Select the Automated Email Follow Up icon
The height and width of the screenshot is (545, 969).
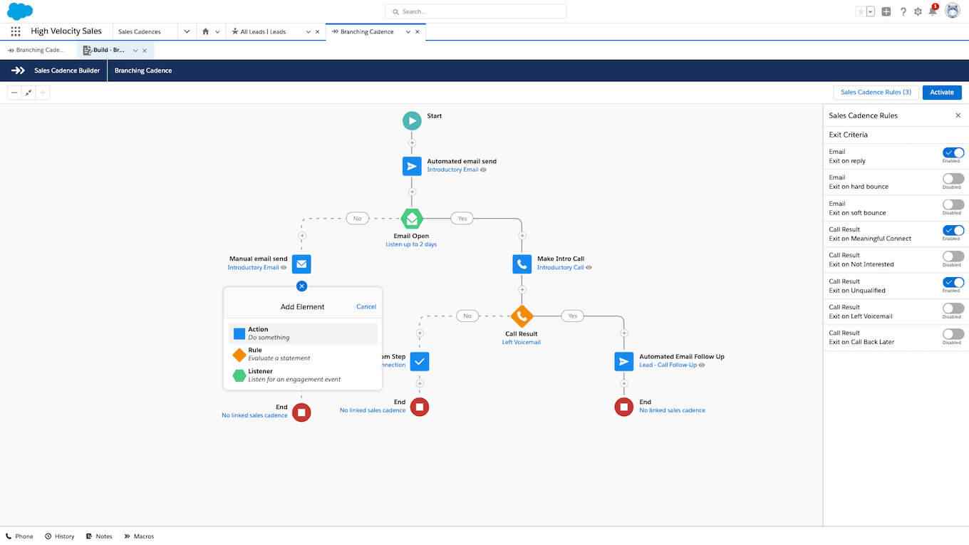point(624,361)
